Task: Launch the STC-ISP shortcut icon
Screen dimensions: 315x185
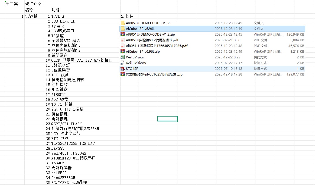Action: point(122,68)
